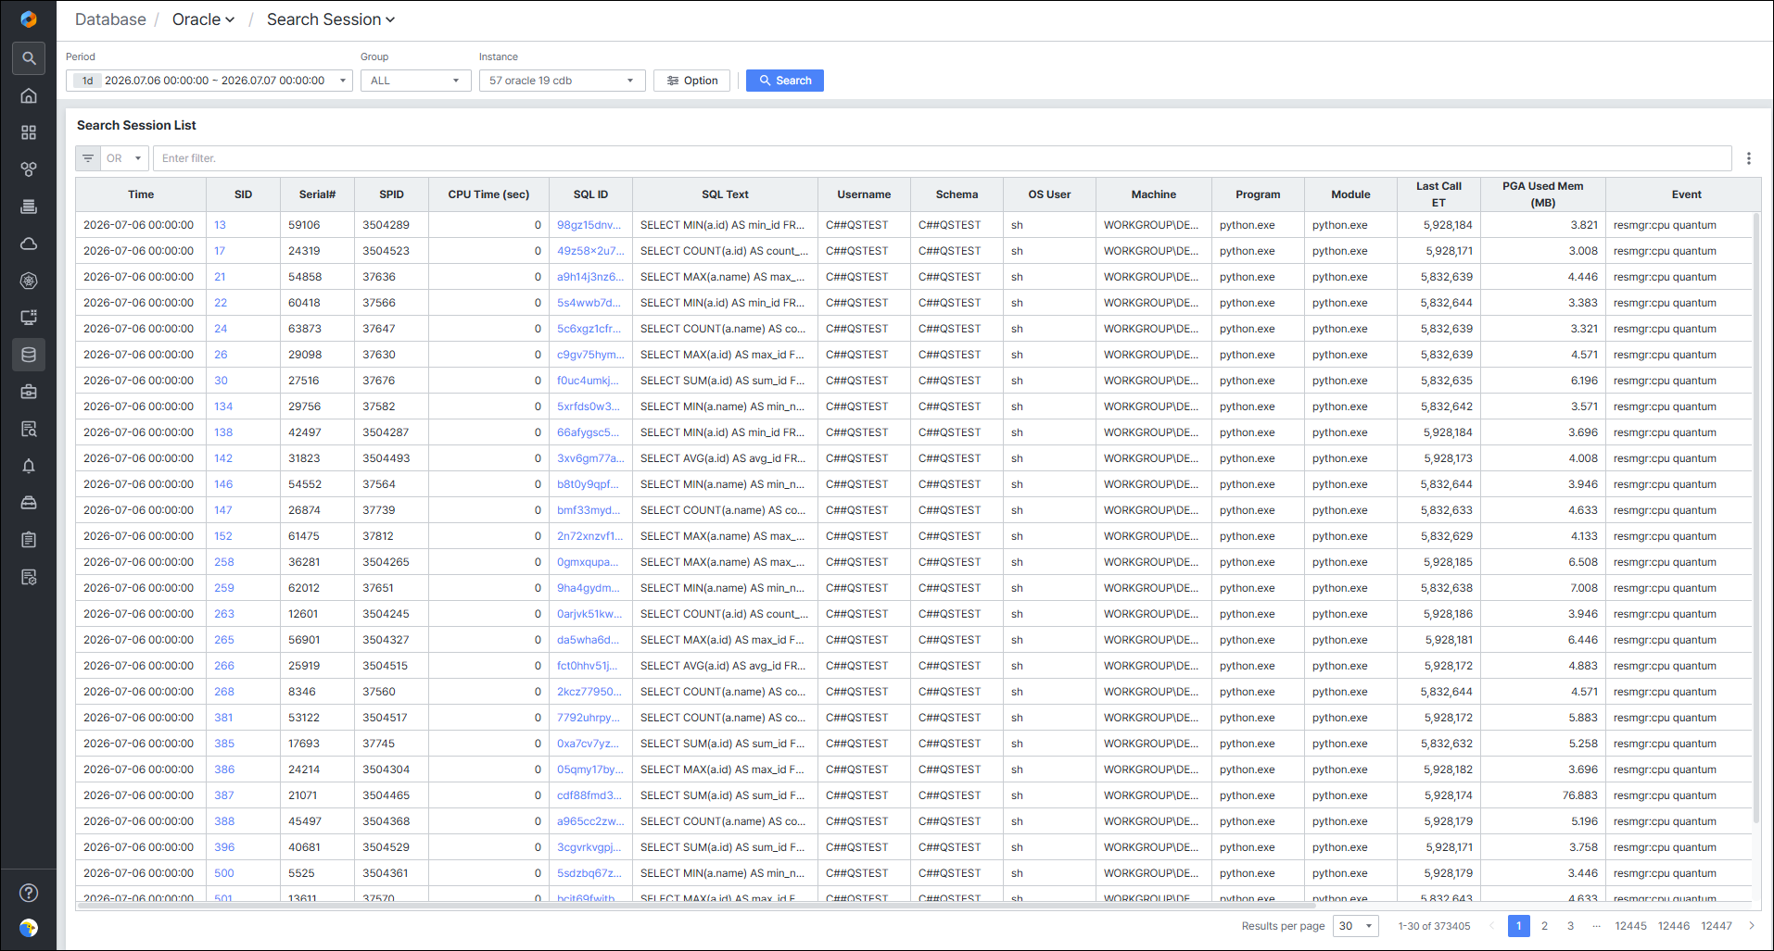
Task: Click the Option button
Action: [x=692, y=81]
